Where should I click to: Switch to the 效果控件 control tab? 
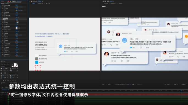[x=16, y=1]
